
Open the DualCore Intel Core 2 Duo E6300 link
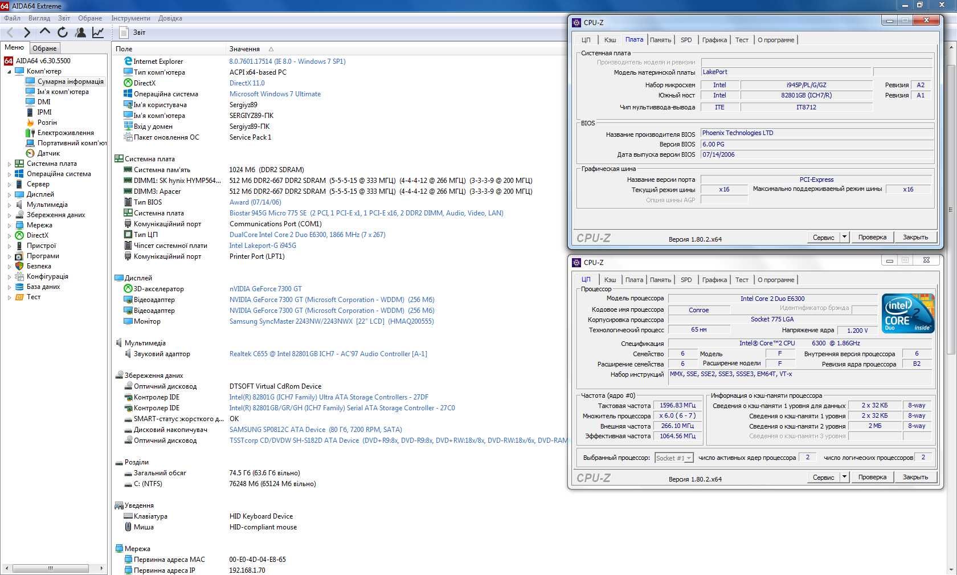click(308, 235)
